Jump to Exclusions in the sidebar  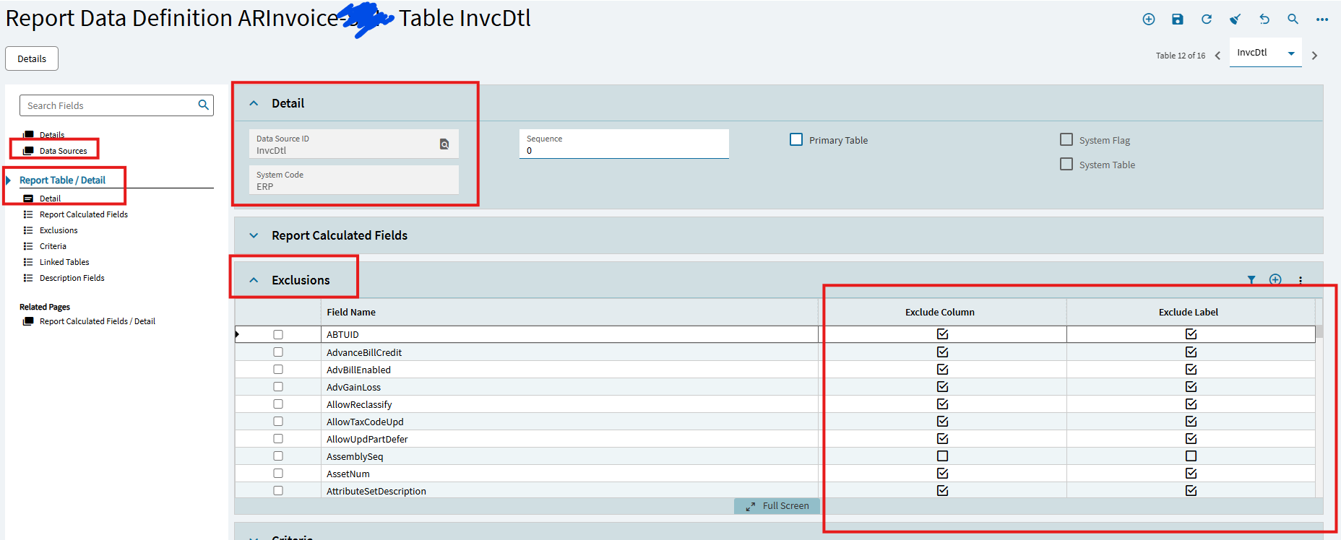pos(59,230)
